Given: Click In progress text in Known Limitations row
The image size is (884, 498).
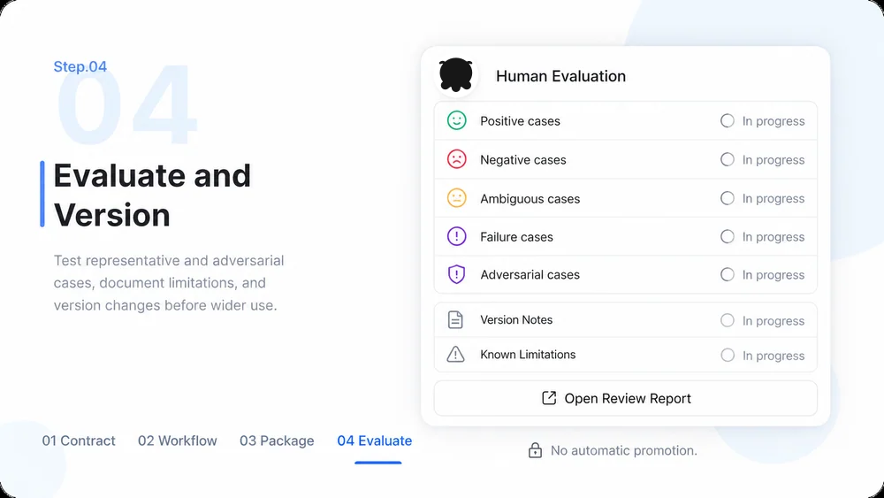Looking at the screenshot, I should [x=773, y=356].
